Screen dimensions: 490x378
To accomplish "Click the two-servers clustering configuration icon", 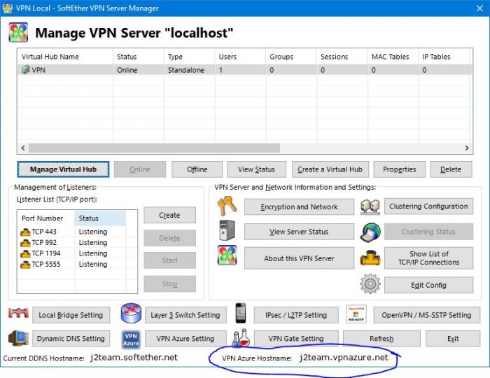I will coord(370,206).
